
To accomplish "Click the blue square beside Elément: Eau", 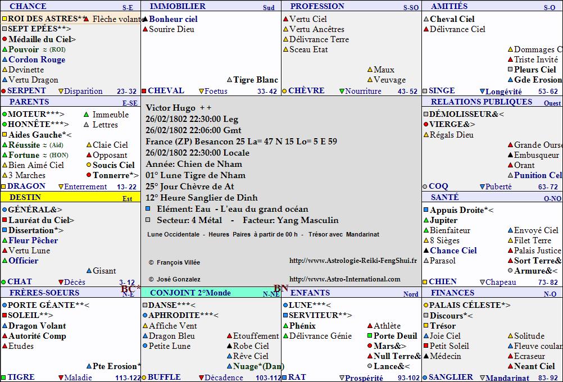I will tap(148, 208).
